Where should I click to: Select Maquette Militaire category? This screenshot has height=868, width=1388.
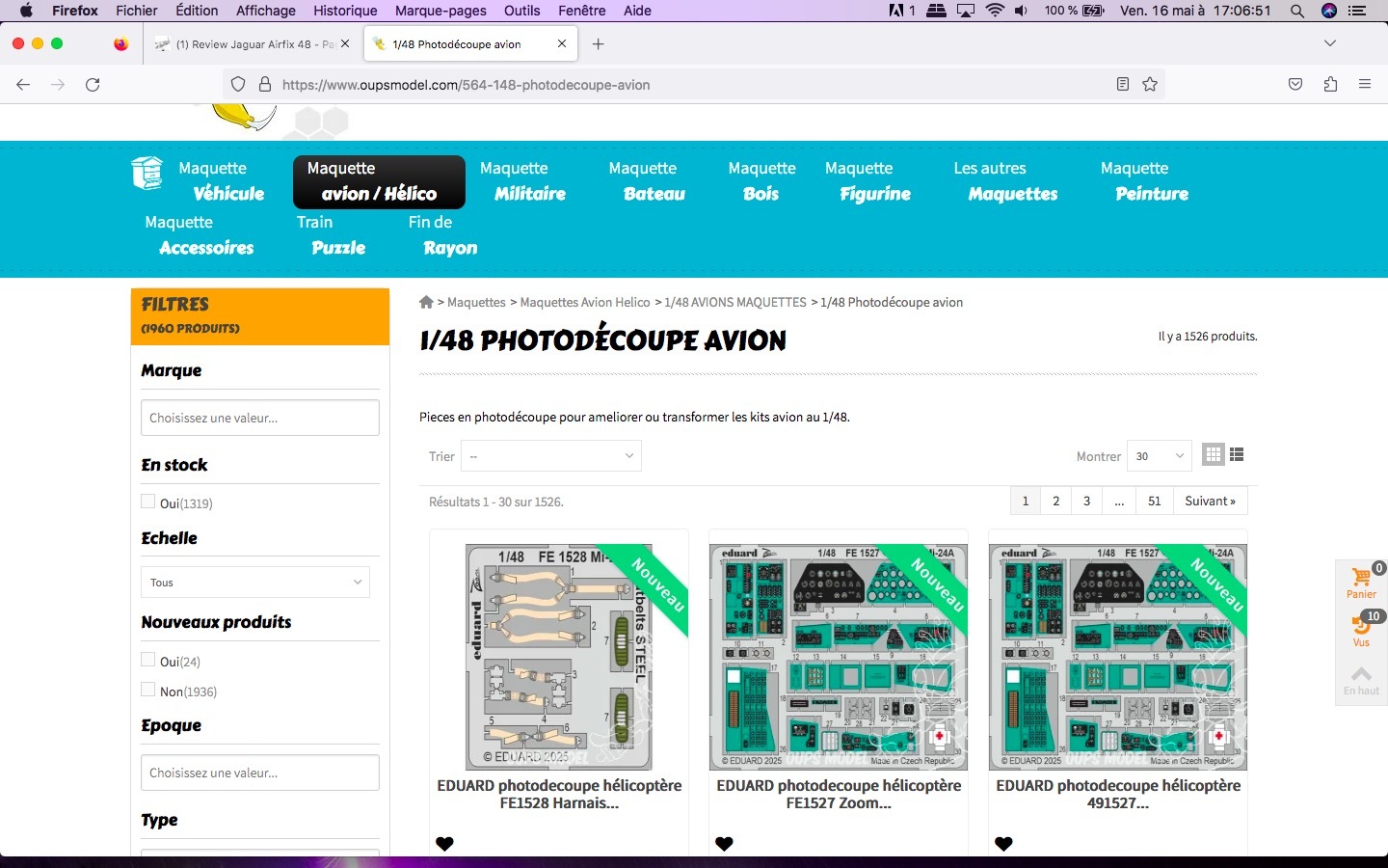(522, 181)
